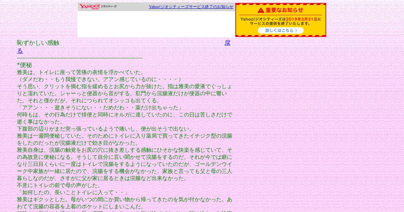Click the red warning triangle icon
The height and width of the screenshot is (212, 404).
(x=261, y=10)
